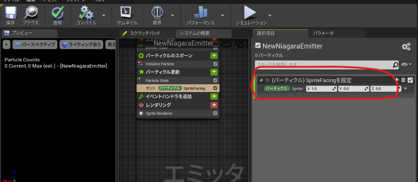Screen dimensions: 418x182
Task: Select the Initialize Particle module row
Action: (178, 64)
